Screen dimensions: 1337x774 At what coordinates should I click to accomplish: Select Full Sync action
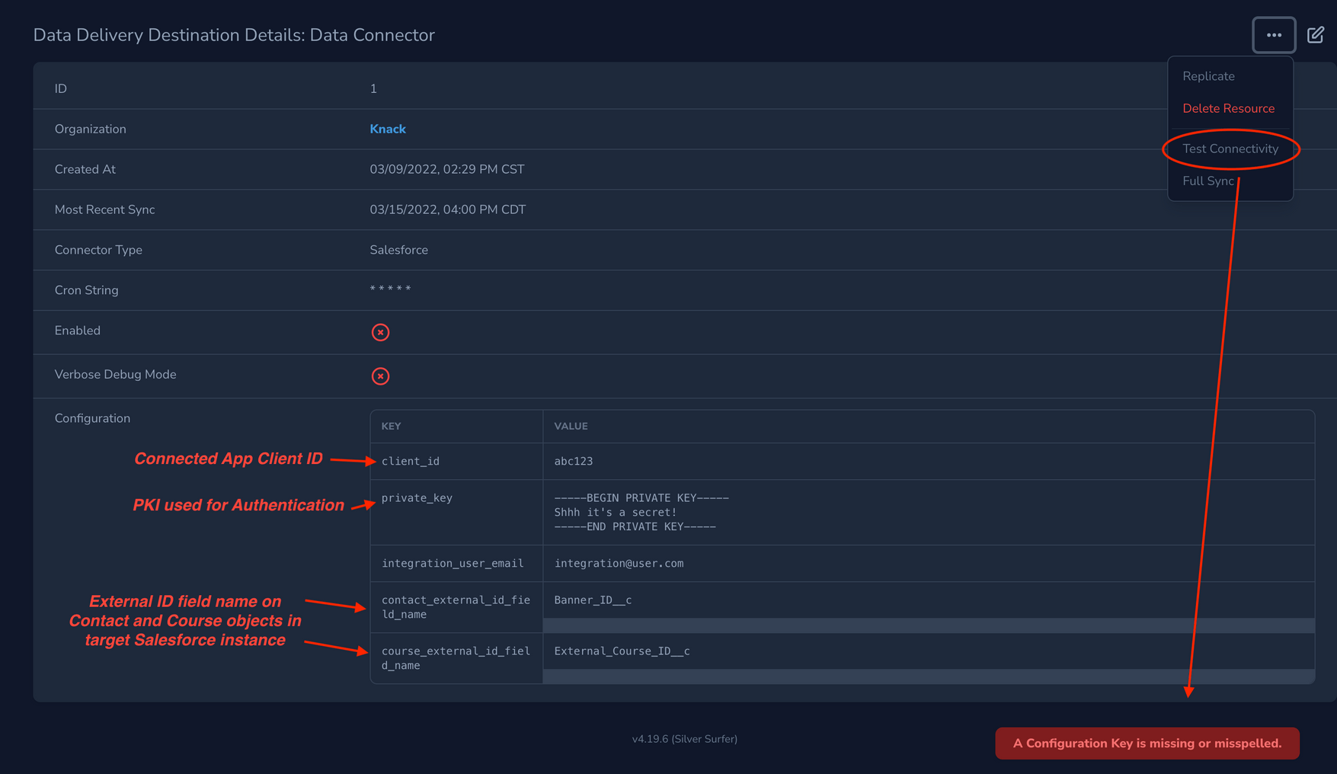[1209, 181]
